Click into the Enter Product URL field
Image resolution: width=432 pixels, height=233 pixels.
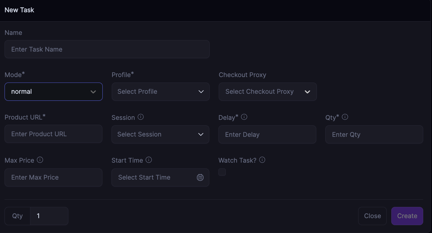[53, 134]
